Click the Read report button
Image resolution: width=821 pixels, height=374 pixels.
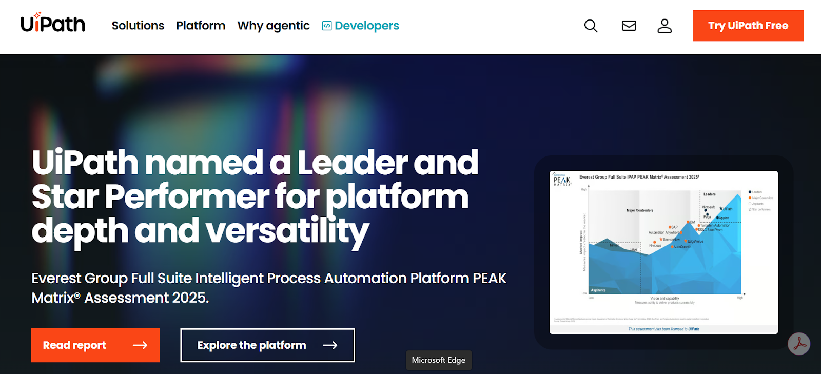tap(95, 345)
